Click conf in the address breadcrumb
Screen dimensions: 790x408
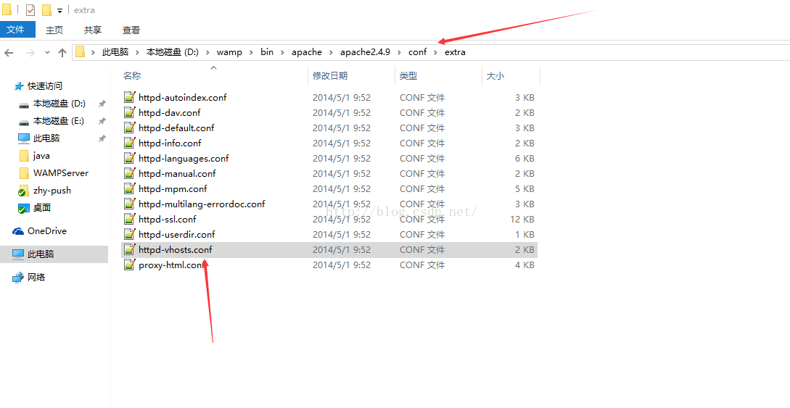(x=417, y=52)
